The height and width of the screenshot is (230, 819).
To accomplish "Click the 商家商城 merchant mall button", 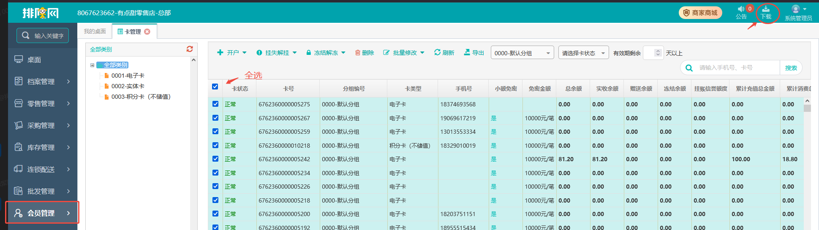I will point(700,13).
